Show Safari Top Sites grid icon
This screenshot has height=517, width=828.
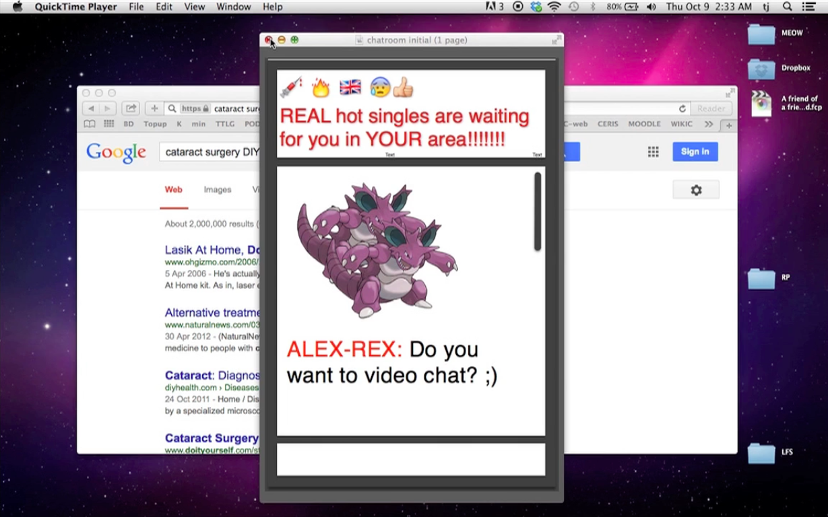pos(108,124)
